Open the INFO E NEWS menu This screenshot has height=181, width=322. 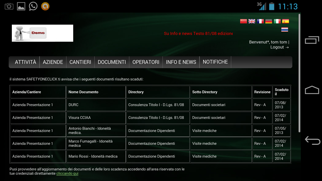[181, 62]
